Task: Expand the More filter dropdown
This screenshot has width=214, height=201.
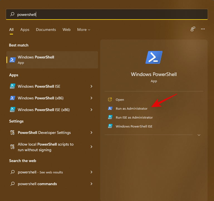Action: [x=83, y=30]
